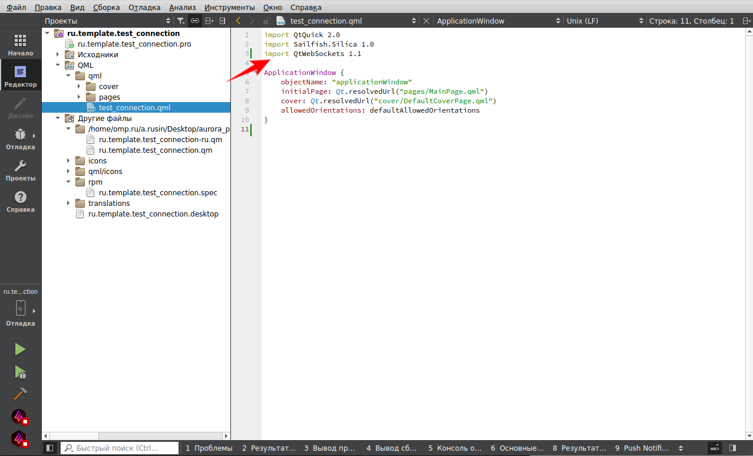The width and height of the screenshot is (753, 456).
Task: Go back with yellow left arrow
Action: 238,21
